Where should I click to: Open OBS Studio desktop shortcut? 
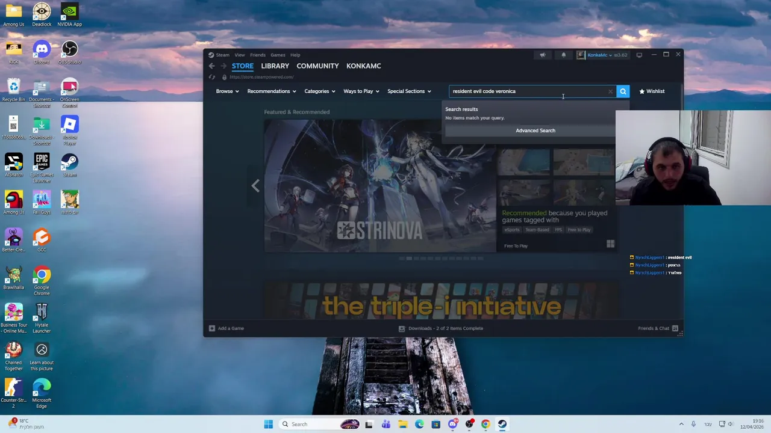(x=70, y=52)
